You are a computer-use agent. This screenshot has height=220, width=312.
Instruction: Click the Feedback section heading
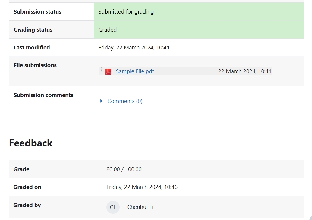click(30, 143)
